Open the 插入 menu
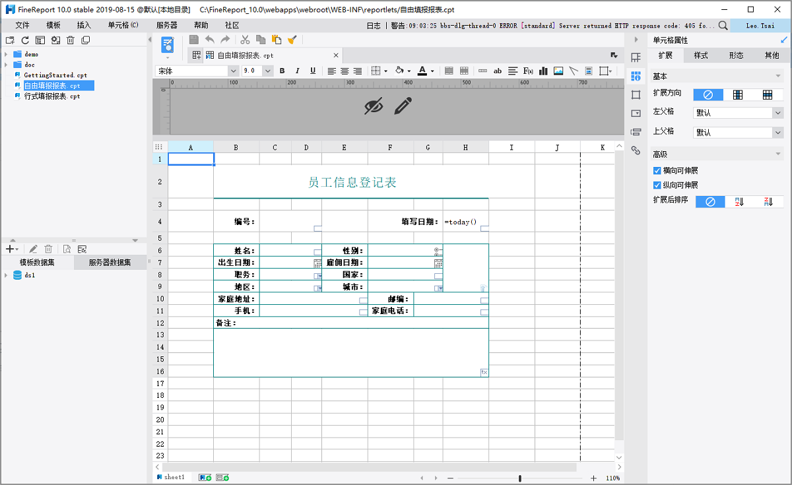Screen dimensions: 792x485 tap(84, 25)
